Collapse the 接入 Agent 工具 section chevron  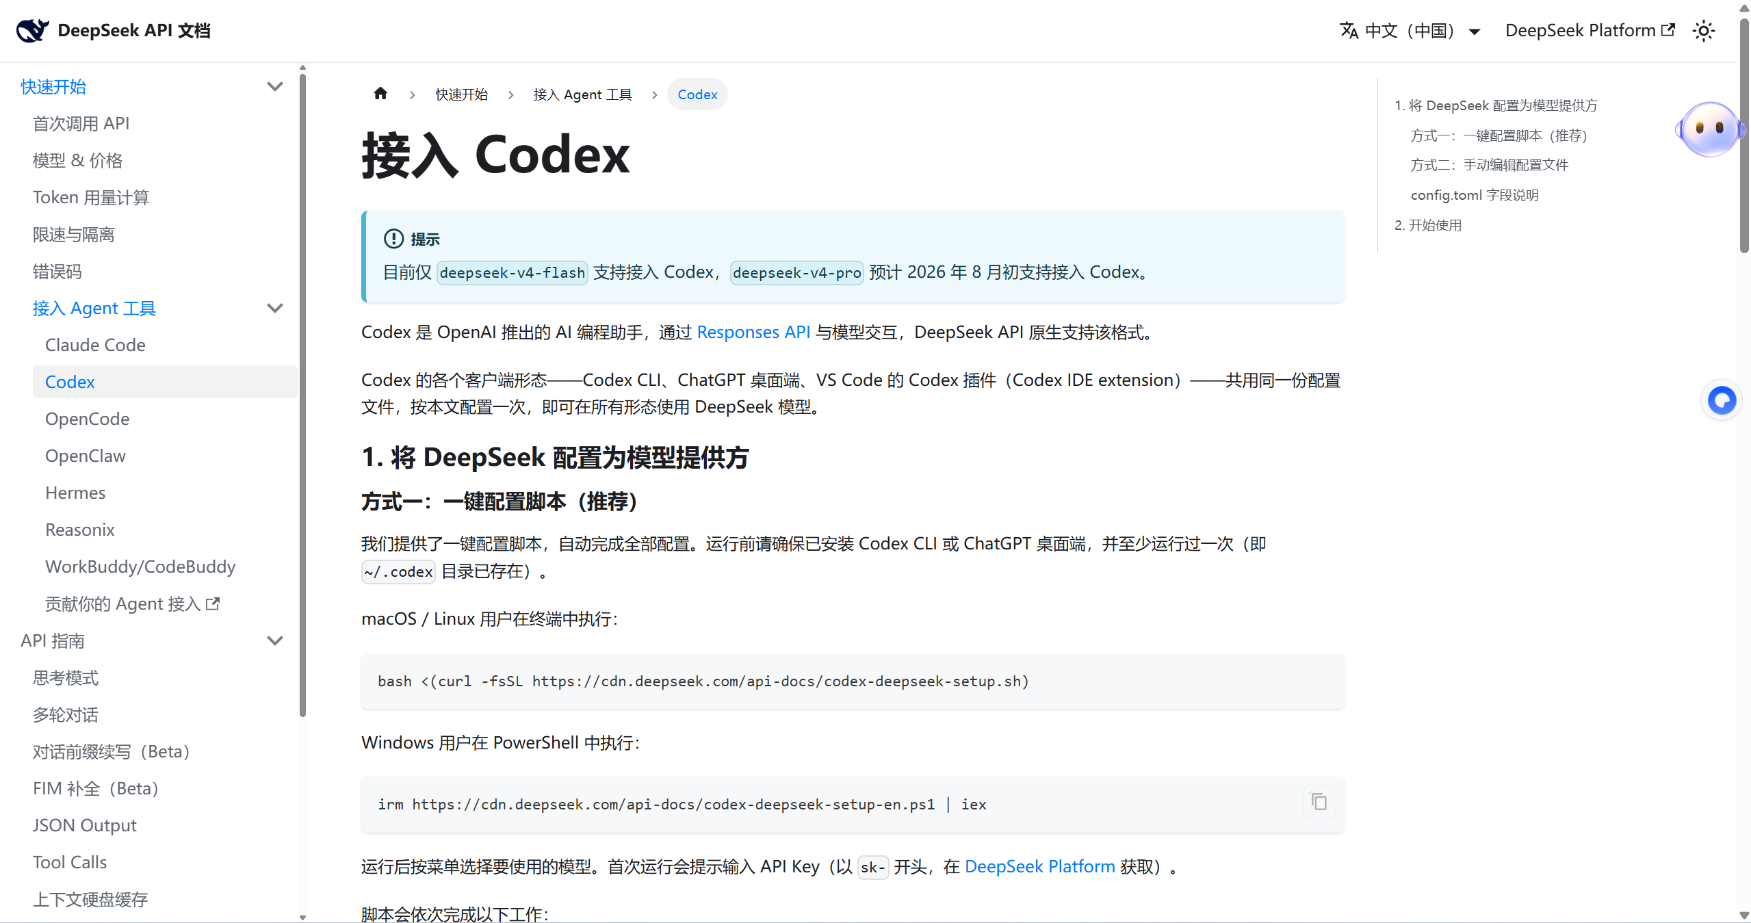275,309
